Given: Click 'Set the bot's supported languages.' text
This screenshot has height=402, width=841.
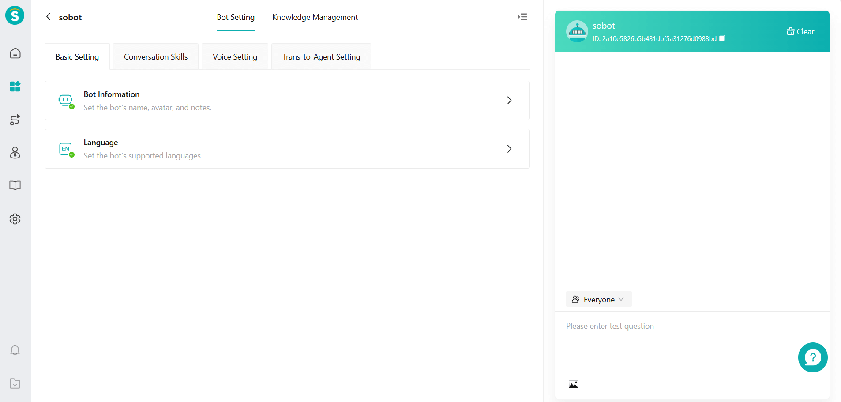Looking at the screenshot, I should (x=143, y=156).
